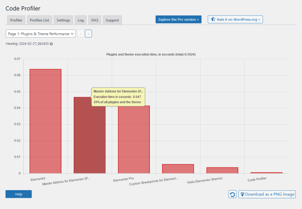
Task: Click the Download as a PNG image text
Action: [x=270, y=194]
